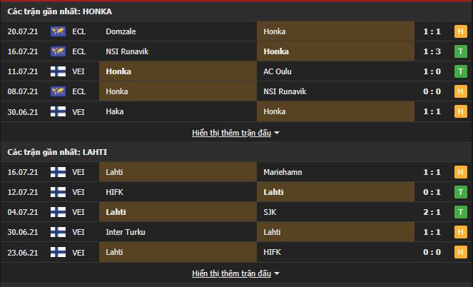Click the H badge for Lahti vs Mariehamn
This screenshot has height=287, width=473.
(x=460, y=172)
